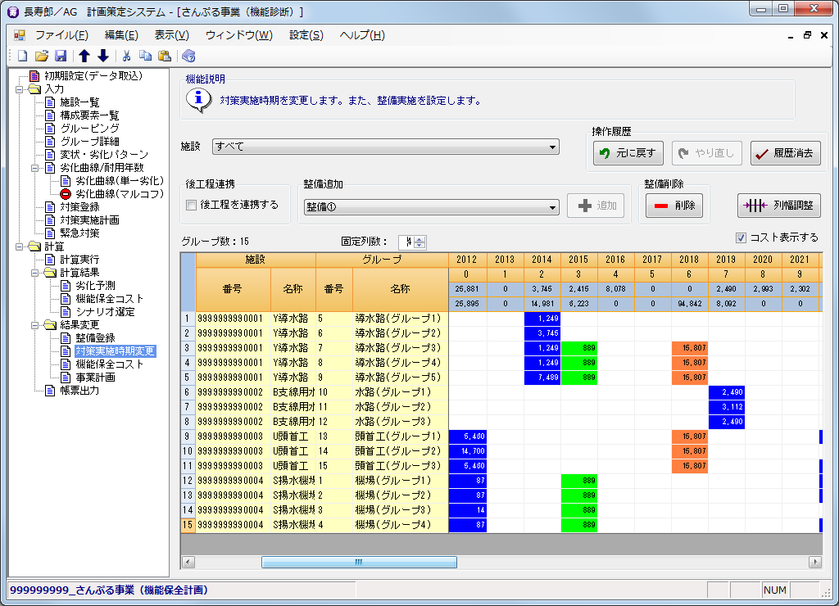Viewport: 839px width, 606px height.
Task: Click the Cut scissors icon
Action: (x=127, y=56)
